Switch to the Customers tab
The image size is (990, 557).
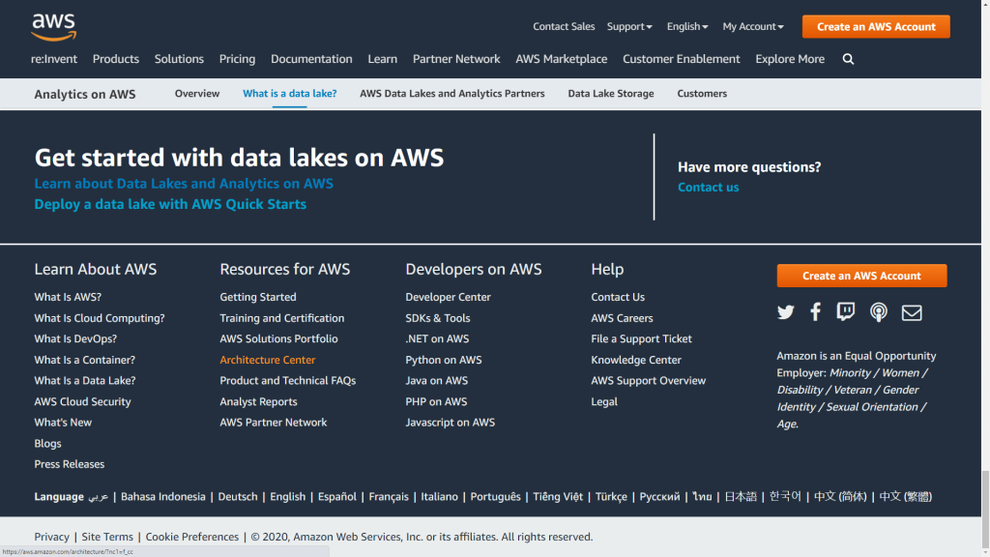[x=701, y=94]
